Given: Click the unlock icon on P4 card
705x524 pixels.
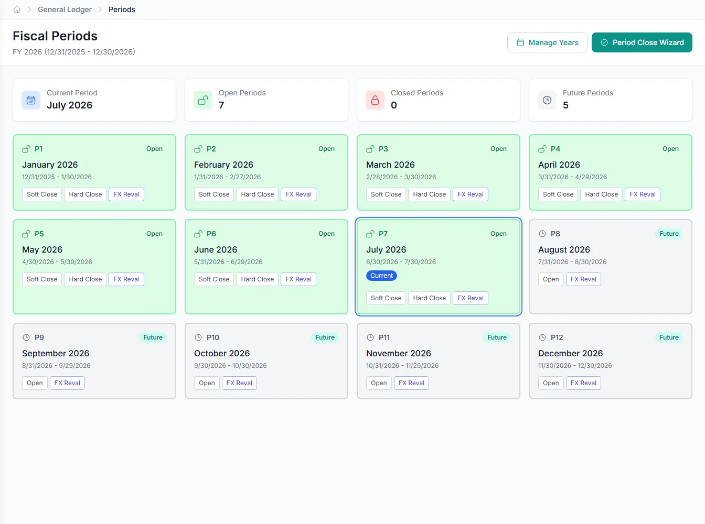Looking at the screenshot, I should pyautogui.click(x=542, y=149).
